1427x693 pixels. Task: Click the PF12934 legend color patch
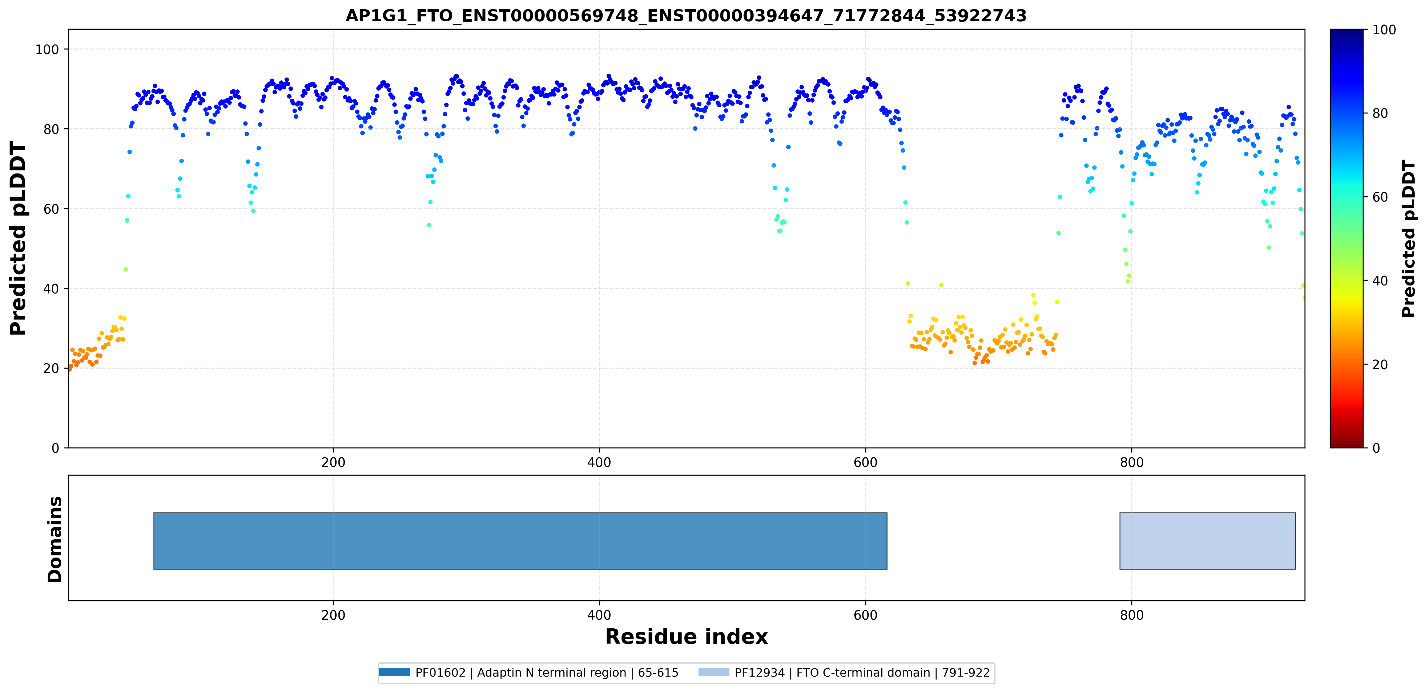point(713,673)
